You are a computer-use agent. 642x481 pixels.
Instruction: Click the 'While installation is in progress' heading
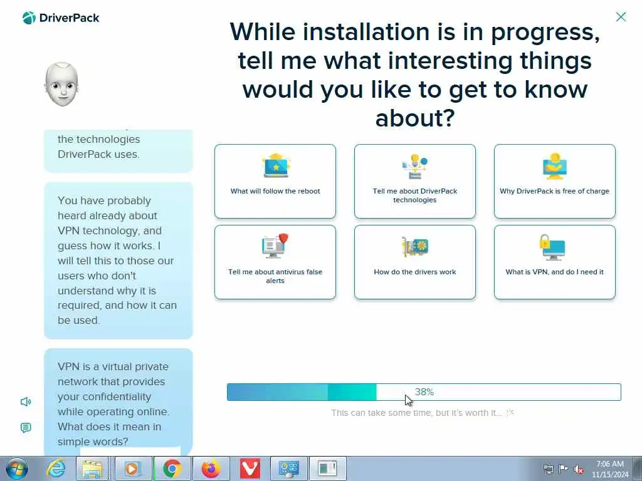click(415, 75)
